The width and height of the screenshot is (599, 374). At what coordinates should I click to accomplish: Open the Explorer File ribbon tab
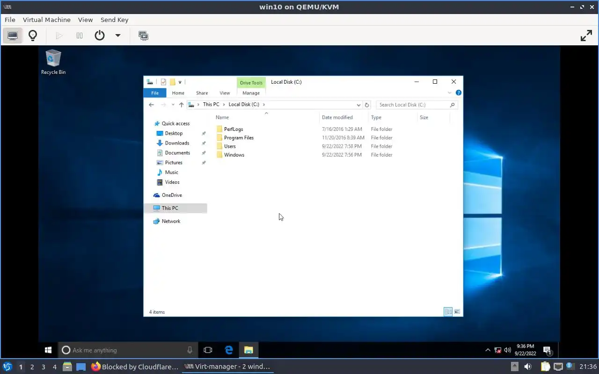(155, 93)
